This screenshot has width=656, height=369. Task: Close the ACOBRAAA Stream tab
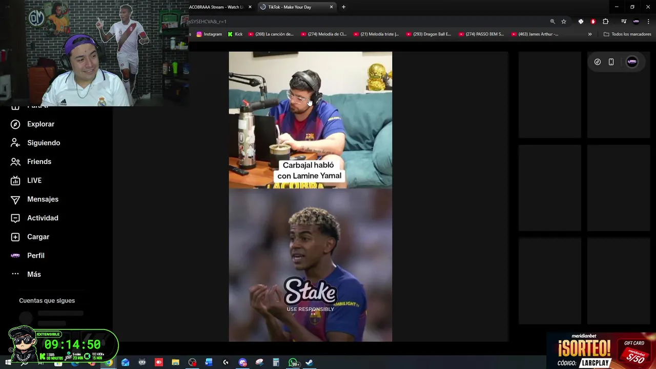coord(250,7)
